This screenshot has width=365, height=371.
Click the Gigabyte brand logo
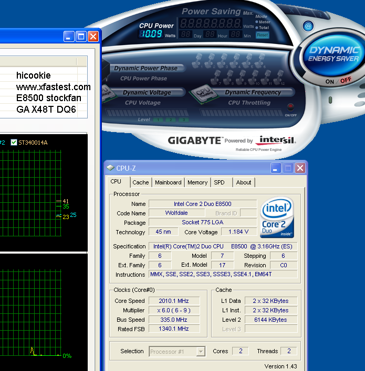tap(195, 140)
